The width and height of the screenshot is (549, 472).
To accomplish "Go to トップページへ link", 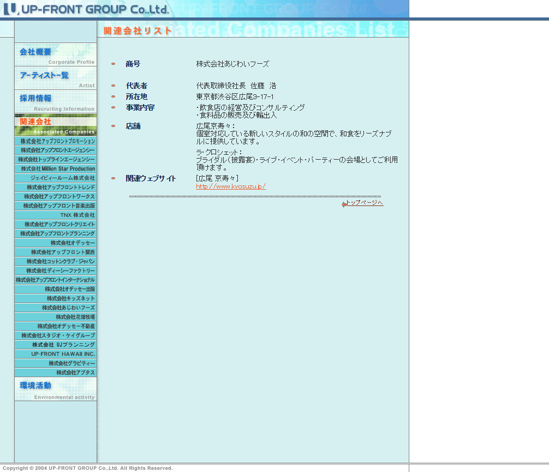I will [x=365, y=203].
